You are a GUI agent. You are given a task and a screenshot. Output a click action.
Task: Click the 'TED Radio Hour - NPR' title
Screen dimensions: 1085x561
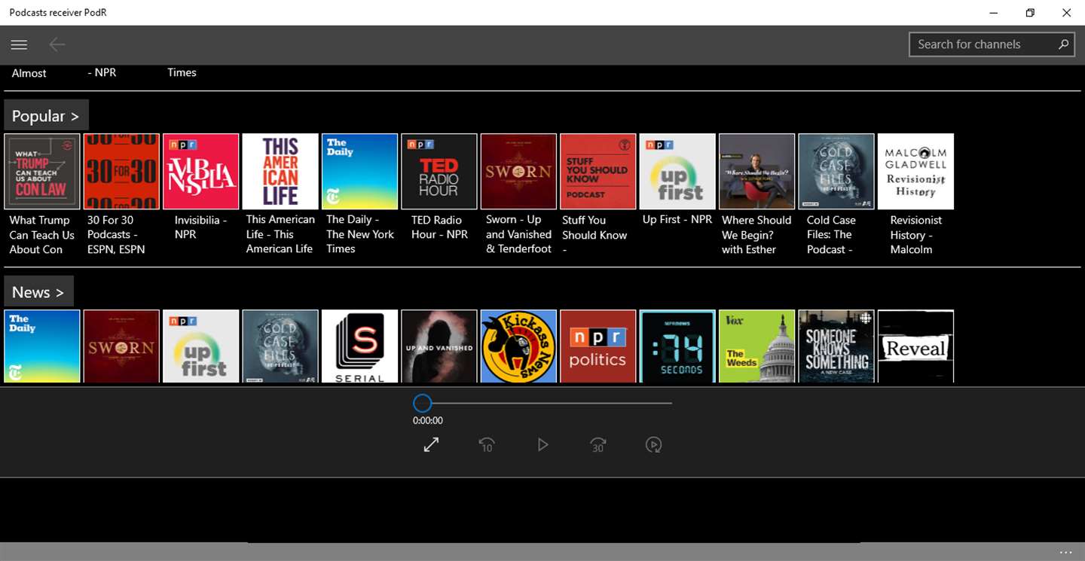coord(439,227)
